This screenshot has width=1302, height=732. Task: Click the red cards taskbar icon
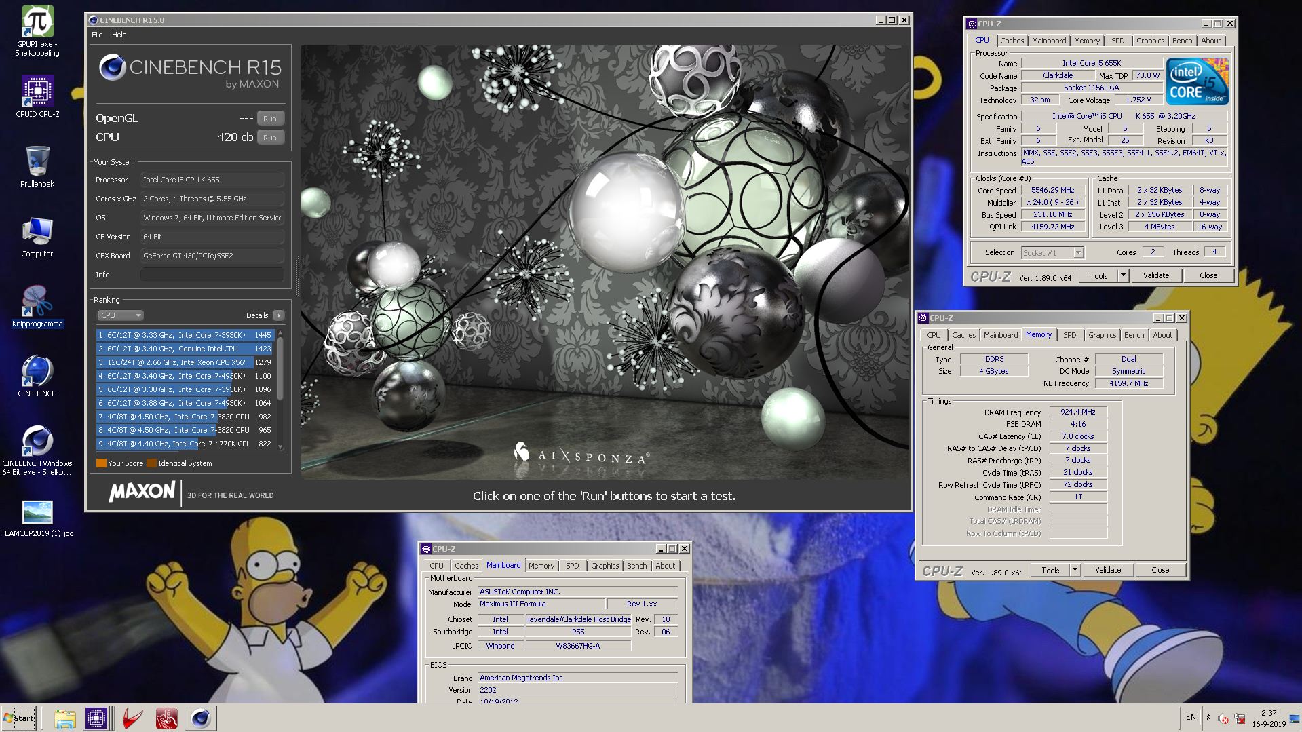[166, 718]
